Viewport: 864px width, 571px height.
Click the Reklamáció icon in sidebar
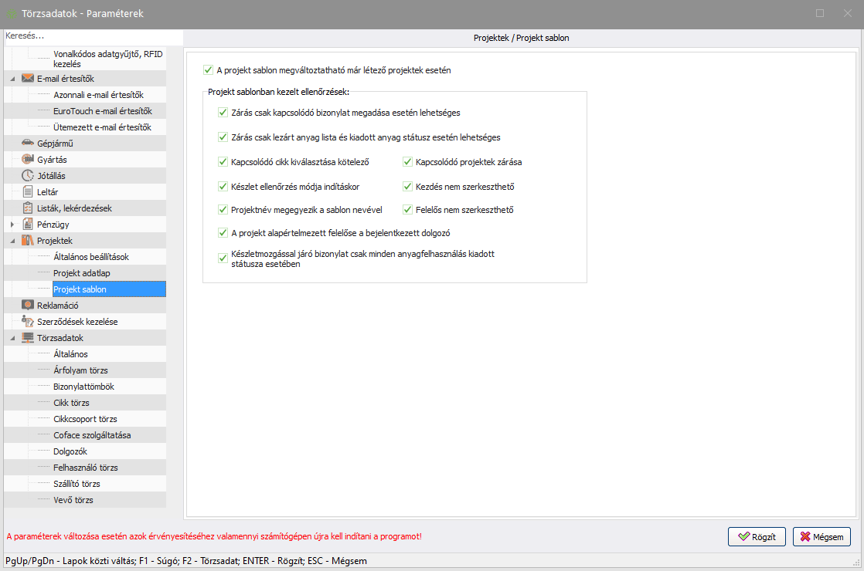click(x=28, y=305)
